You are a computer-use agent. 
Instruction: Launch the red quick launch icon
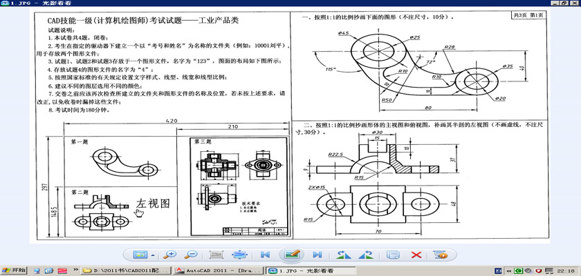62,271
